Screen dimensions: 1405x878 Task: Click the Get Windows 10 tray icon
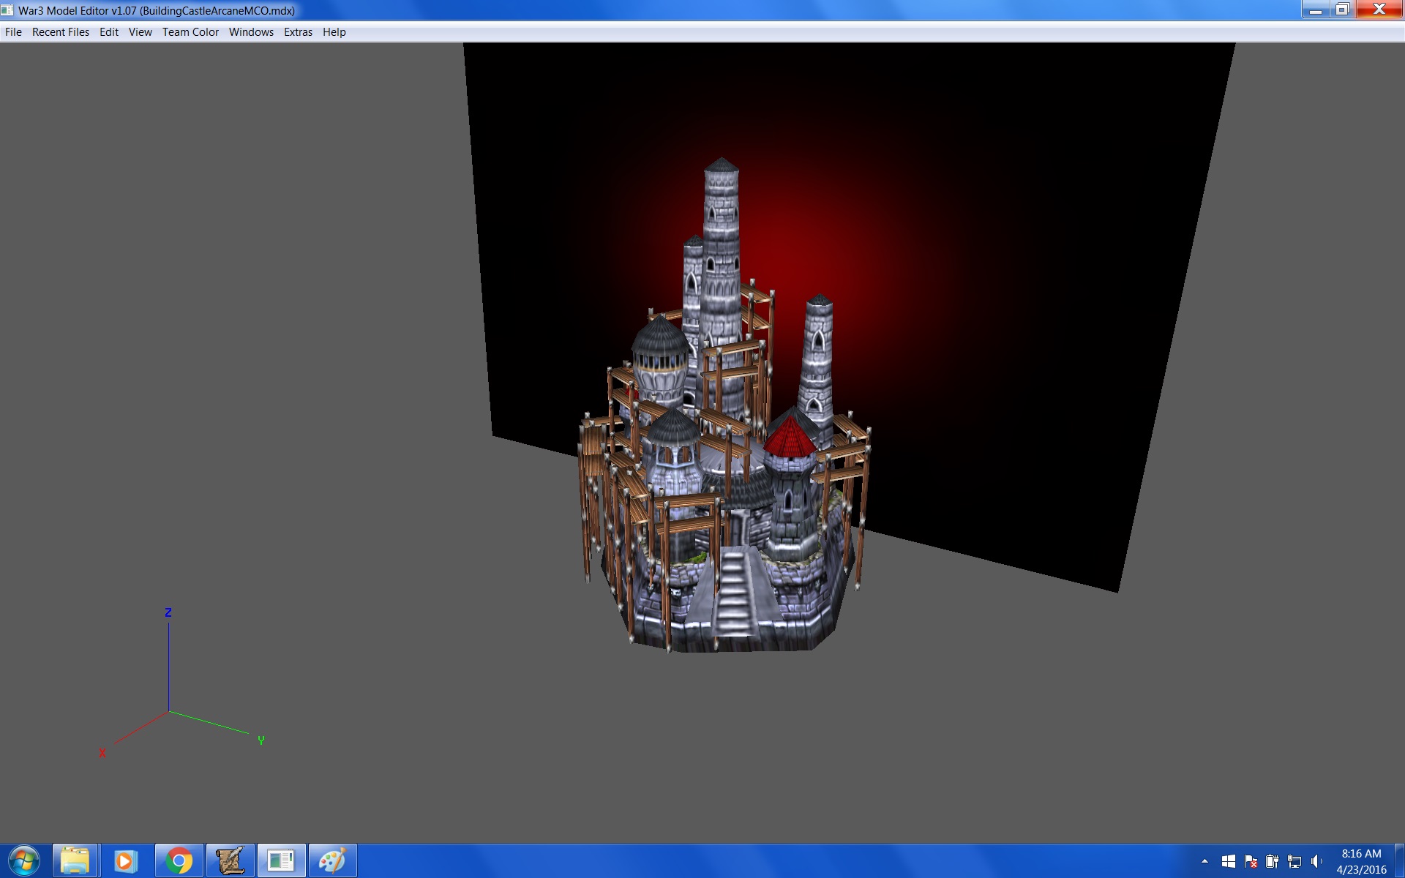pyautogui.click(x=1229, y=861)
